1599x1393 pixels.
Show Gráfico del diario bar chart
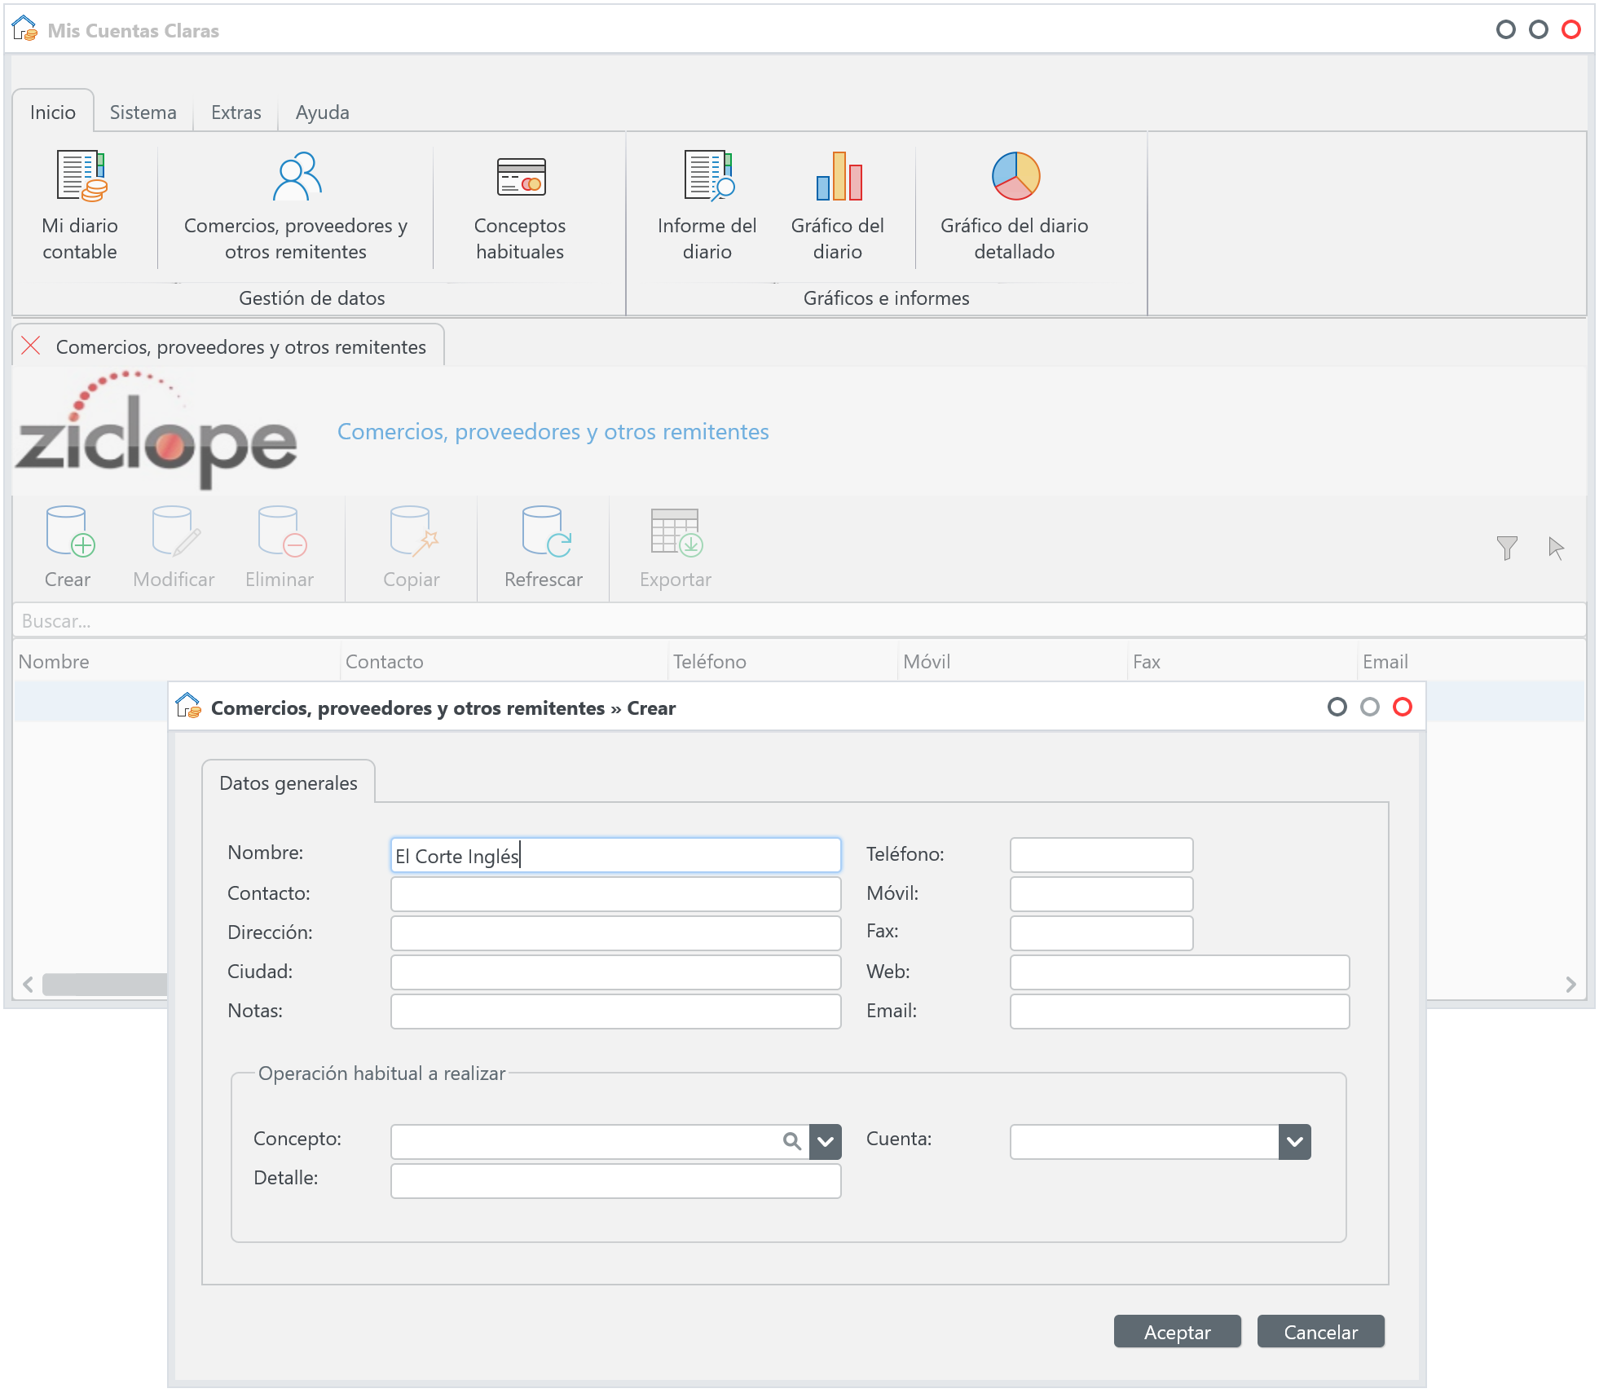click(838, 175)
